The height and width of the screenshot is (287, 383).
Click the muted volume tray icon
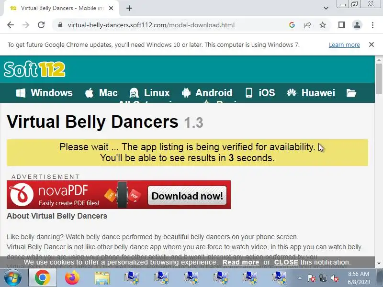(335, 278)
